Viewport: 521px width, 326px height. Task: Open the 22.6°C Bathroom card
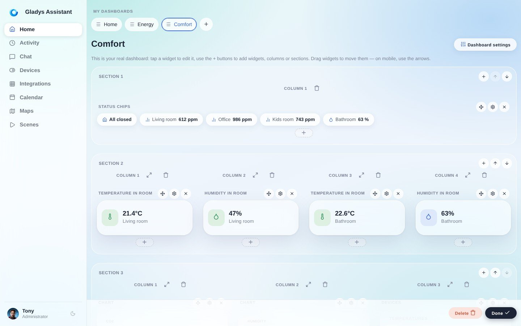pos(357,218)
